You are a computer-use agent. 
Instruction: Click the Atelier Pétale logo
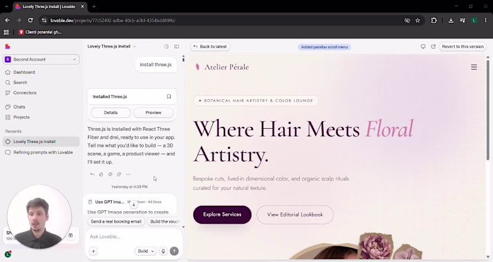point(222,67)
